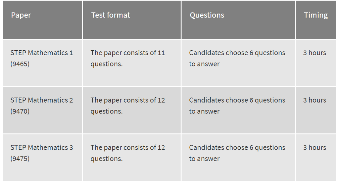Click the code (9465) in the first row
Image resolution: width=338 pixels, height=183 pixels.
[20, 64]
